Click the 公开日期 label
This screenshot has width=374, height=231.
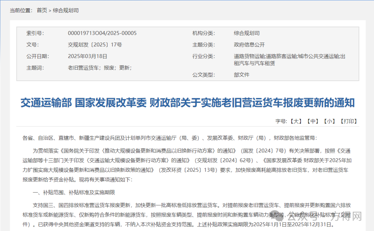38,56
